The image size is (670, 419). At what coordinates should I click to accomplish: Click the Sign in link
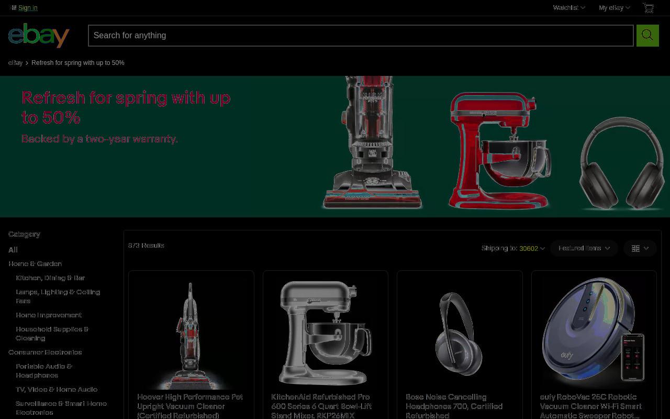click(28, 8)
